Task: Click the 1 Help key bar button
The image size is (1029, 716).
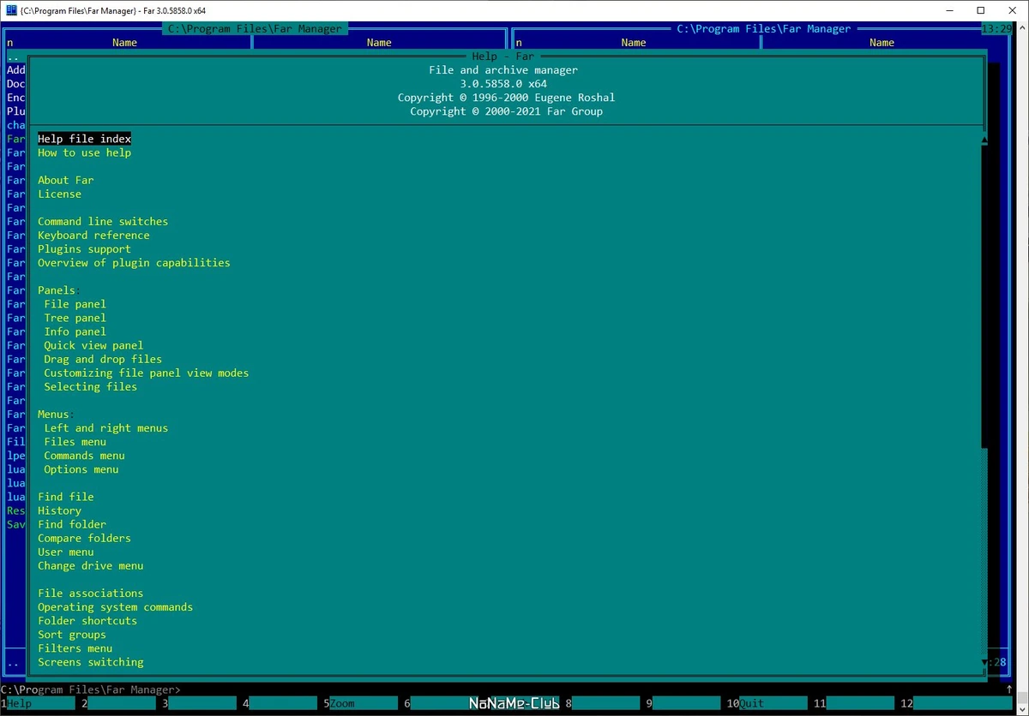Action: click(39, 703)
